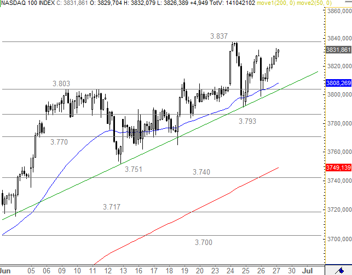This screenshot has height=275, width=352.
Task: Select the red moving average tag 3749,139
Action: click(338, 168)
